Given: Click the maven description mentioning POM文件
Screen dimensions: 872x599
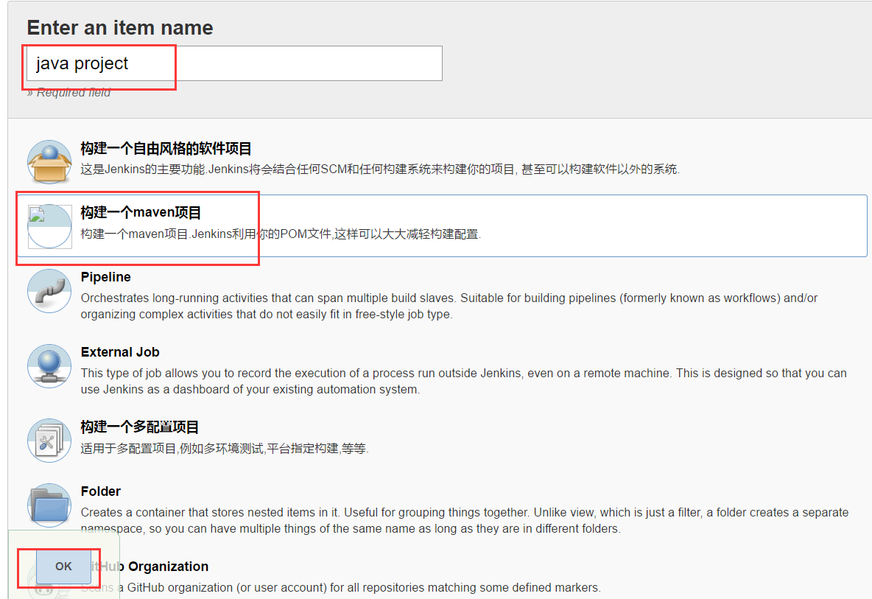Looking at the screenshot, I should 281,234.
